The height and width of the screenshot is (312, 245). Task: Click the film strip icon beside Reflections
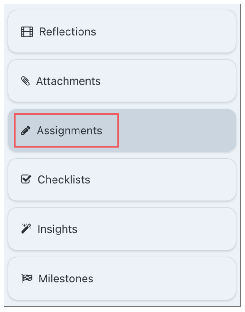click(27, 32)
